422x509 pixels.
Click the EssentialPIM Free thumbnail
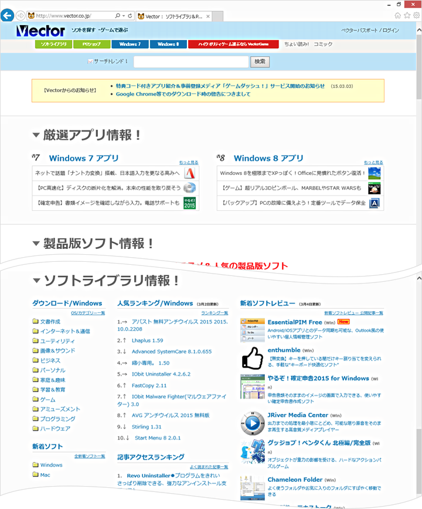[253, 330]
